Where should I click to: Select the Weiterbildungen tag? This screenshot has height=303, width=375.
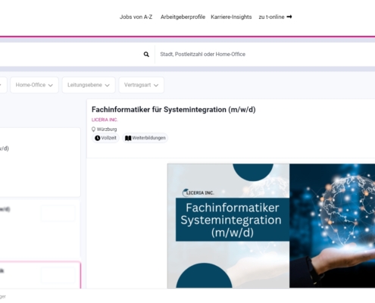145,138
